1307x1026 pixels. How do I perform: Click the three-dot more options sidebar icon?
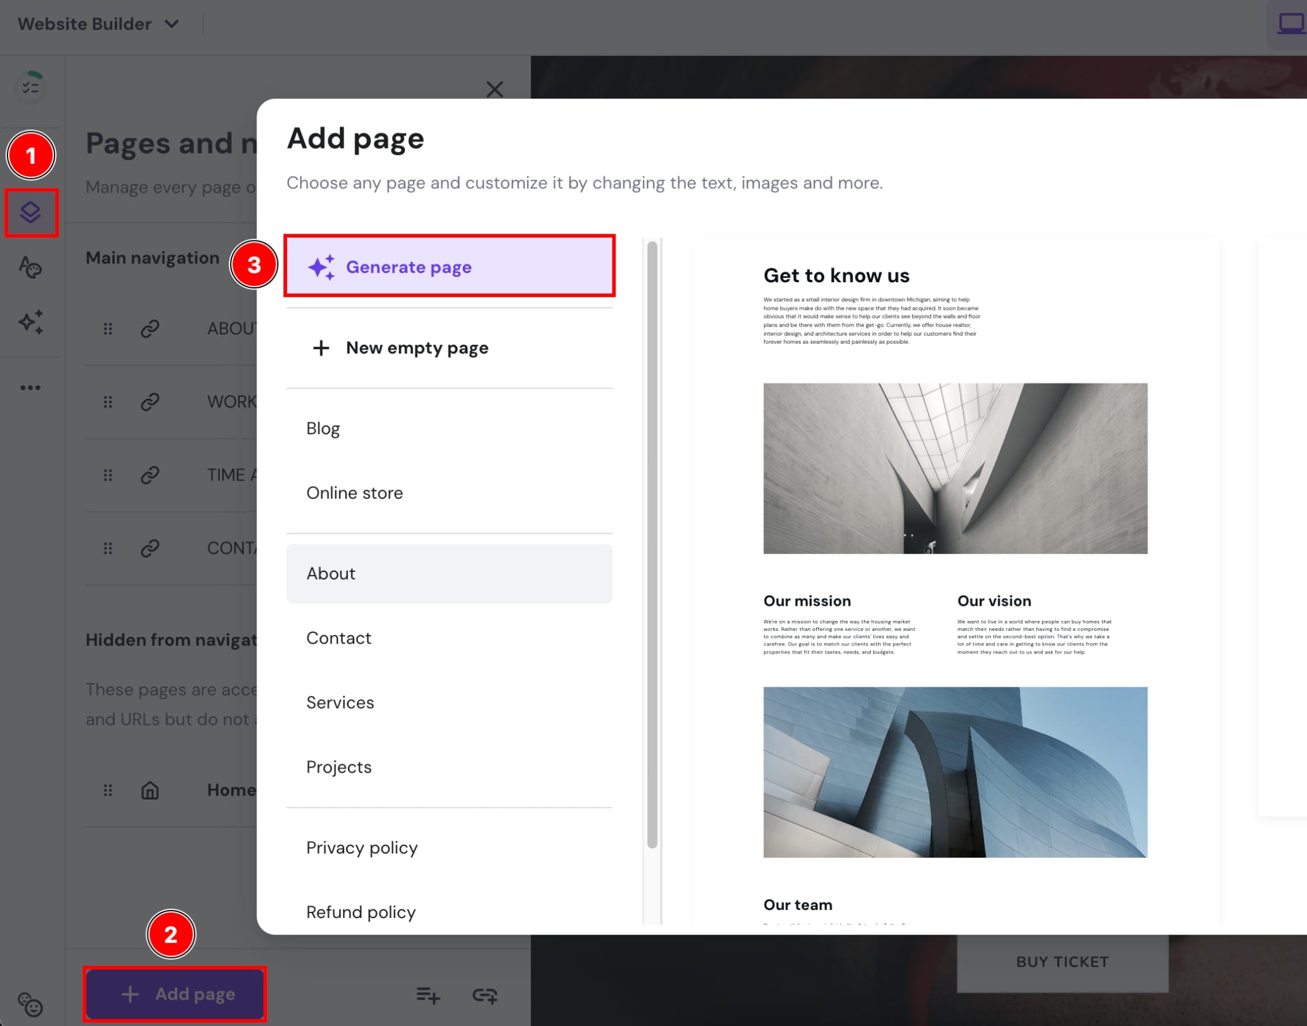click(x=31, y=387)
